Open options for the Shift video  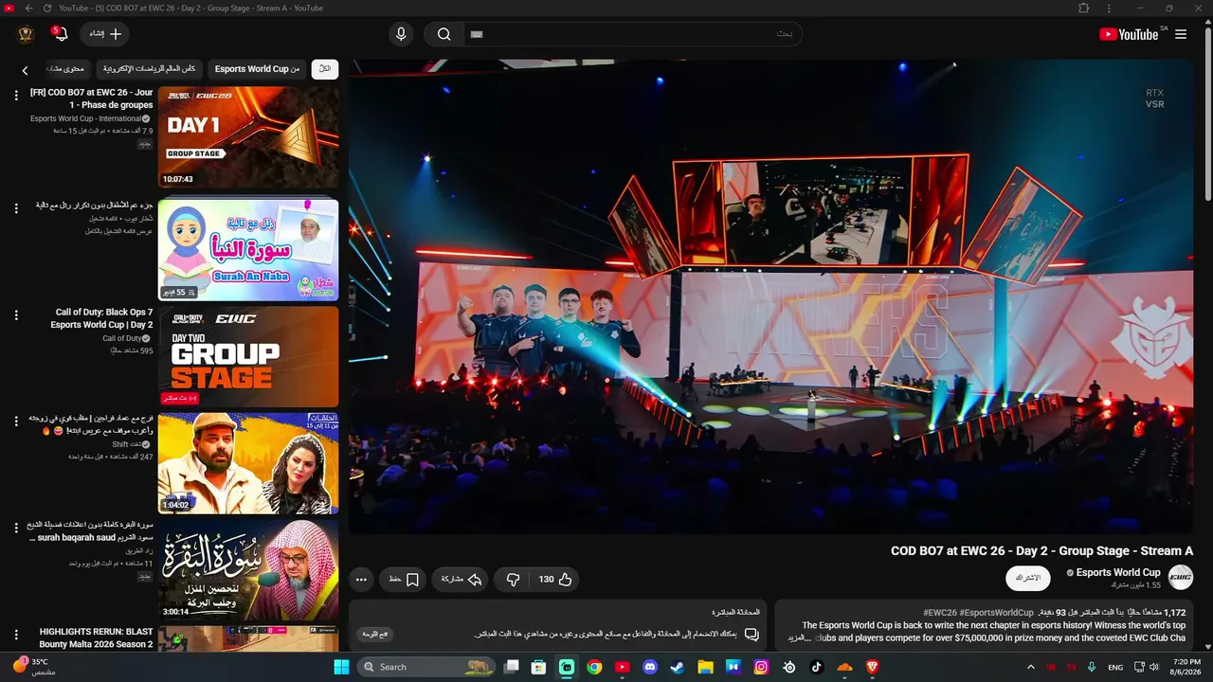(16, 421)
